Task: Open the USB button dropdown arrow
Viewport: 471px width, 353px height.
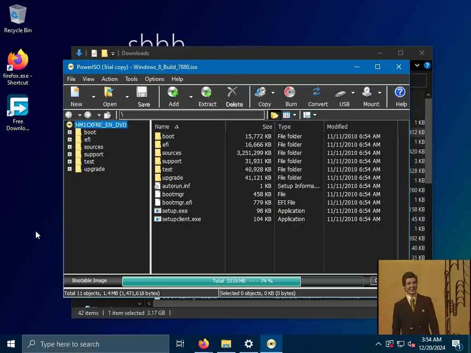Action: coord(353,93)
